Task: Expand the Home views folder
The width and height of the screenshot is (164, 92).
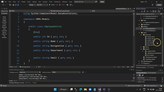Action: click(141, 47)
